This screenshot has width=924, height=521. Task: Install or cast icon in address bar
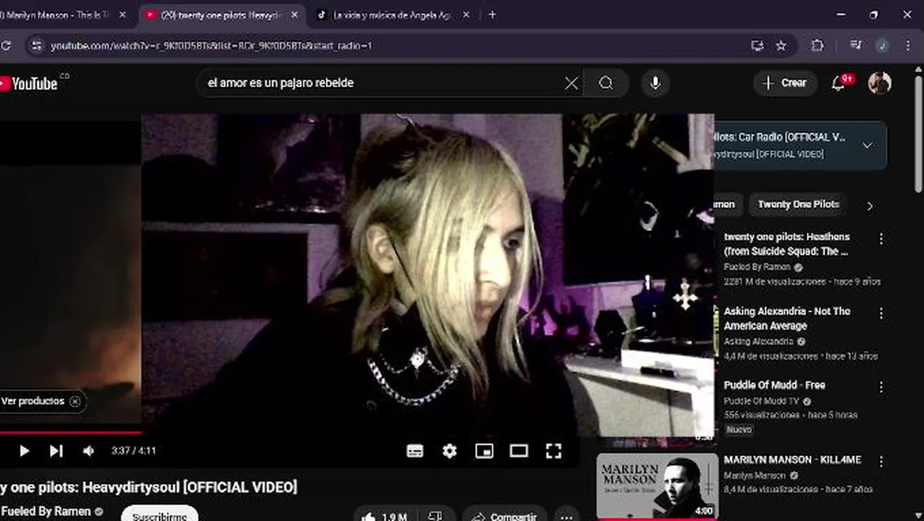(757, 46)
